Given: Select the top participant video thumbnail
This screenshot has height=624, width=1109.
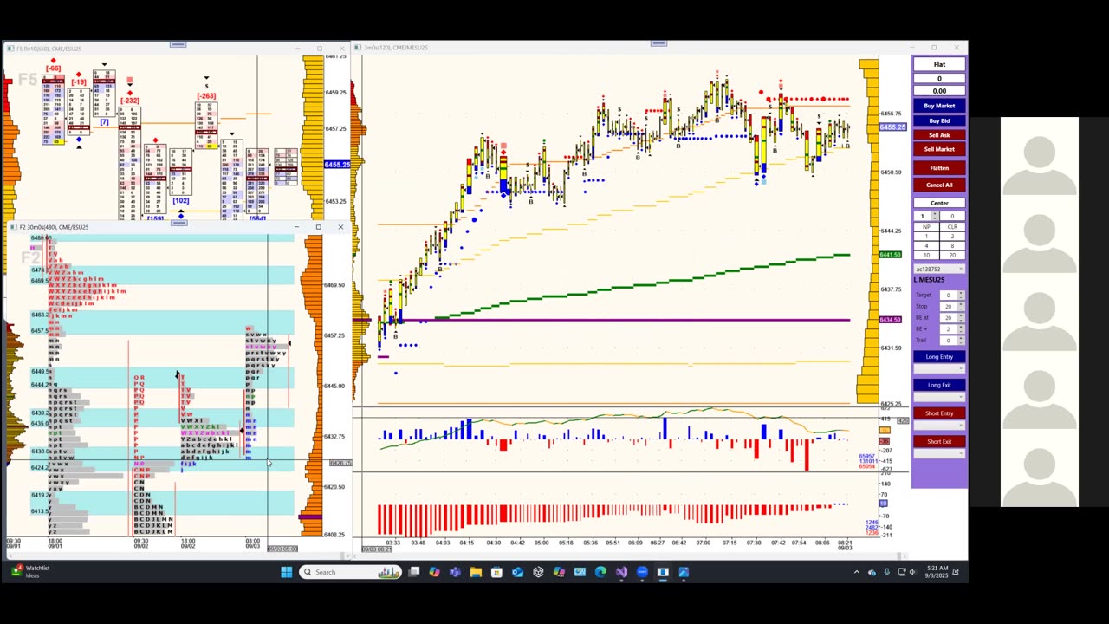Looking at the screenshot, I should [x=1040, y=156].
